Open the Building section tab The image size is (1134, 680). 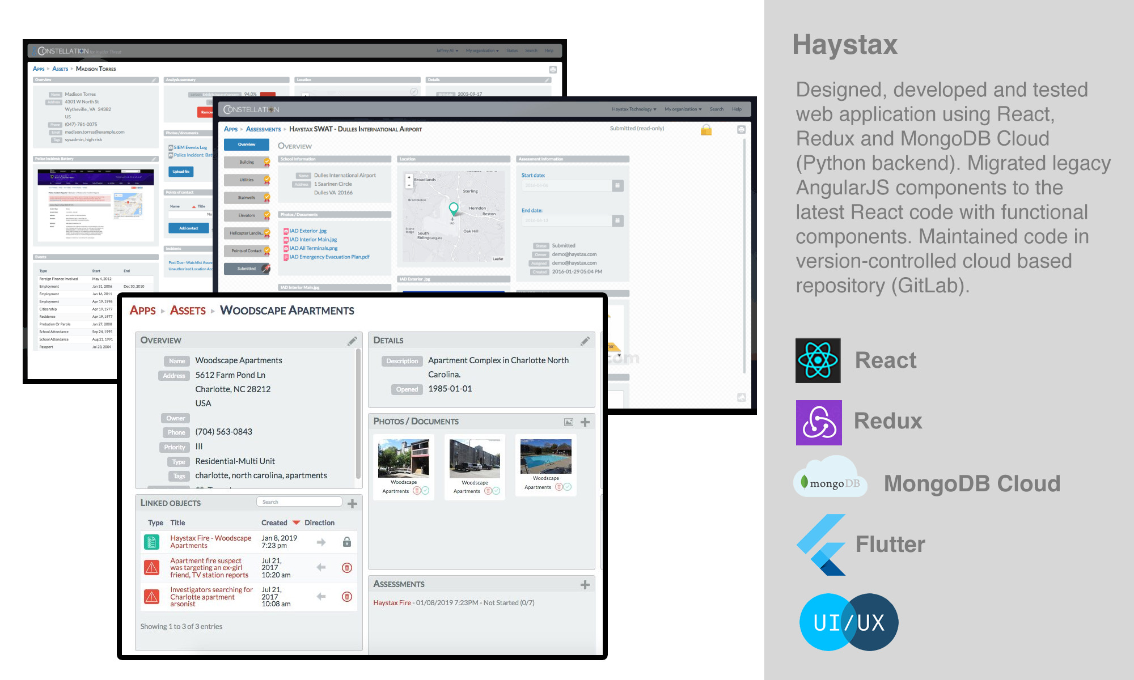tap(247, 163)
